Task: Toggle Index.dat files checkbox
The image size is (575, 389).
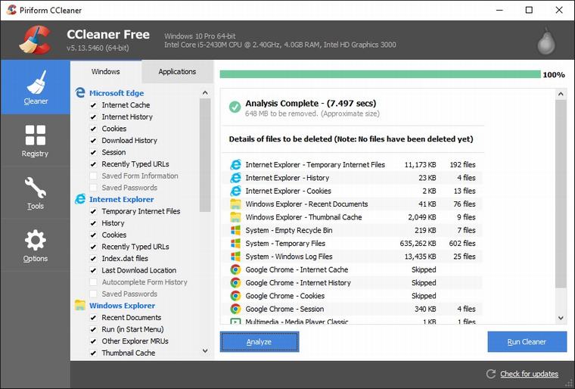Action: (94, 259)
